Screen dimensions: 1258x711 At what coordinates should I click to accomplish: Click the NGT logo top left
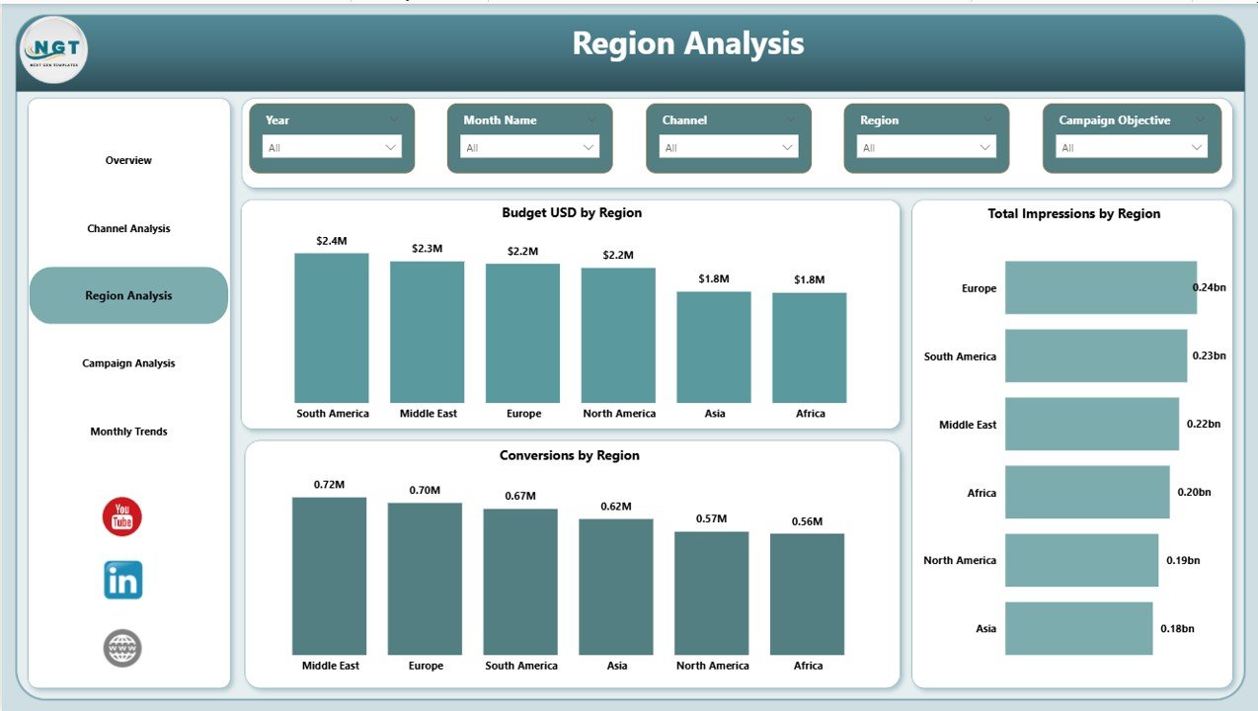point(53,49)
